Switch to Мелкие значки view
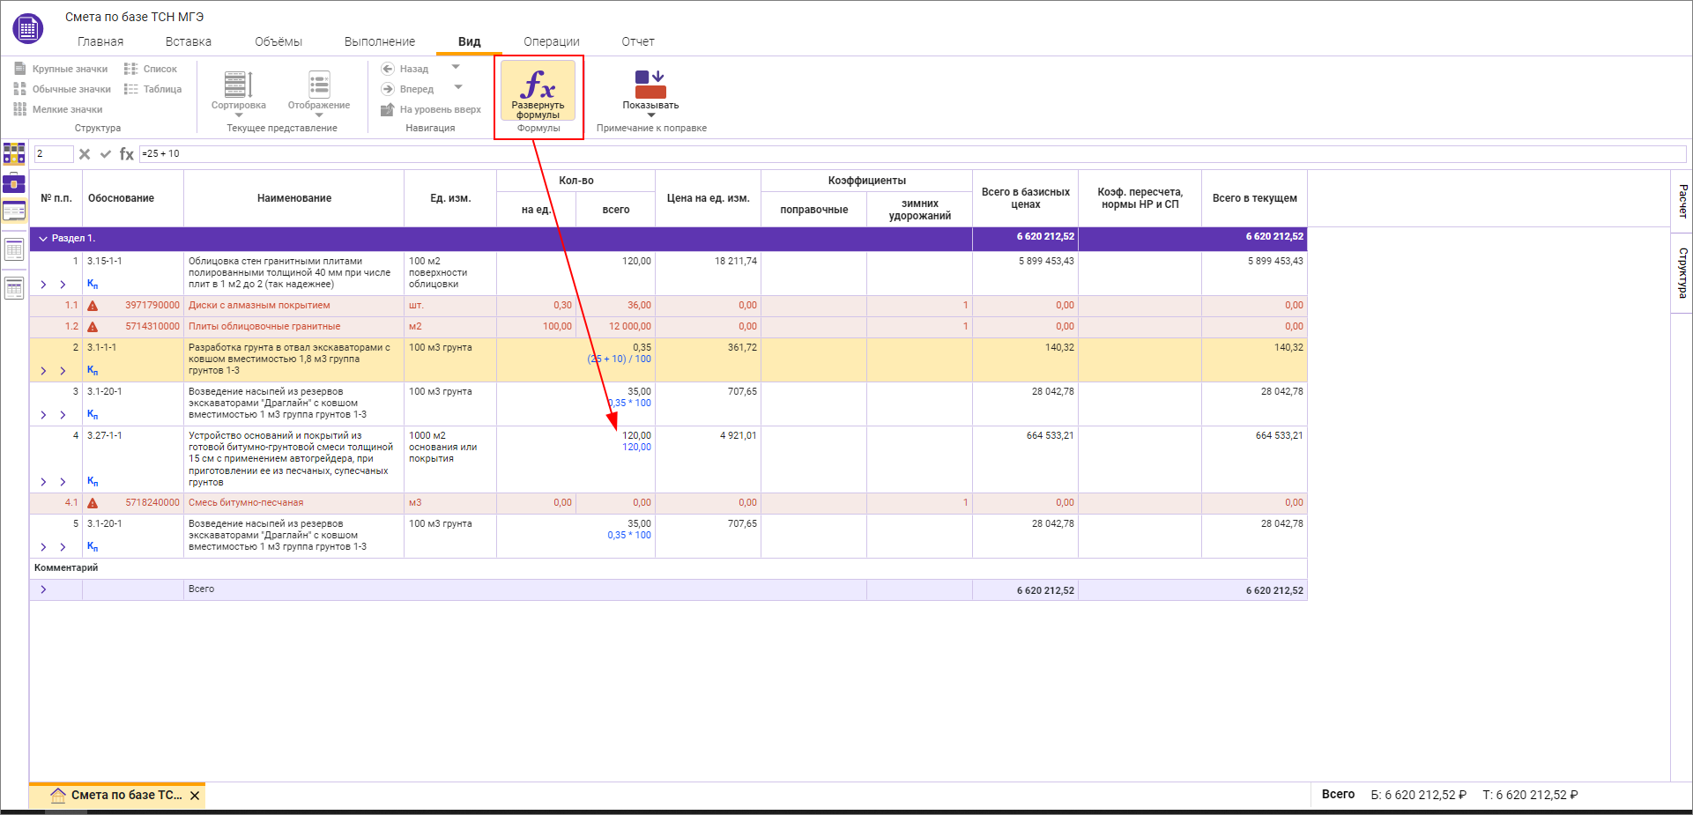 pyautogui.click(x=58, y=109)
